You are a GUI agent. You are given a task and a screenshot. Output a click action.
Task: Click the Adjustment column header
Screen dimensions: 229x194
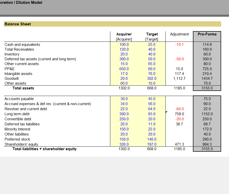tap(179, 34)
